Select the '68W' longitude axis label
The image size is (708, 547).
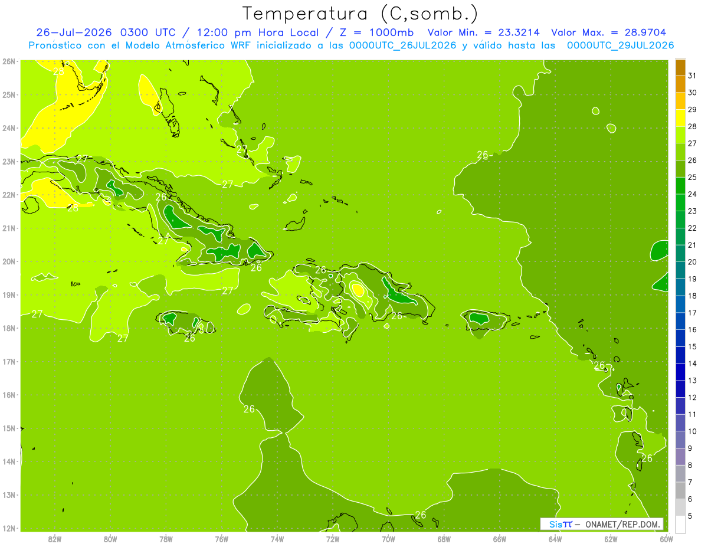point(444,539)
